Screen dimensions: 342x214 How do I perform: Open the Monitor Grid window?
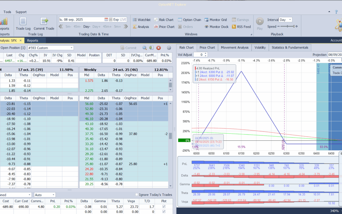[x=216, y=20]
